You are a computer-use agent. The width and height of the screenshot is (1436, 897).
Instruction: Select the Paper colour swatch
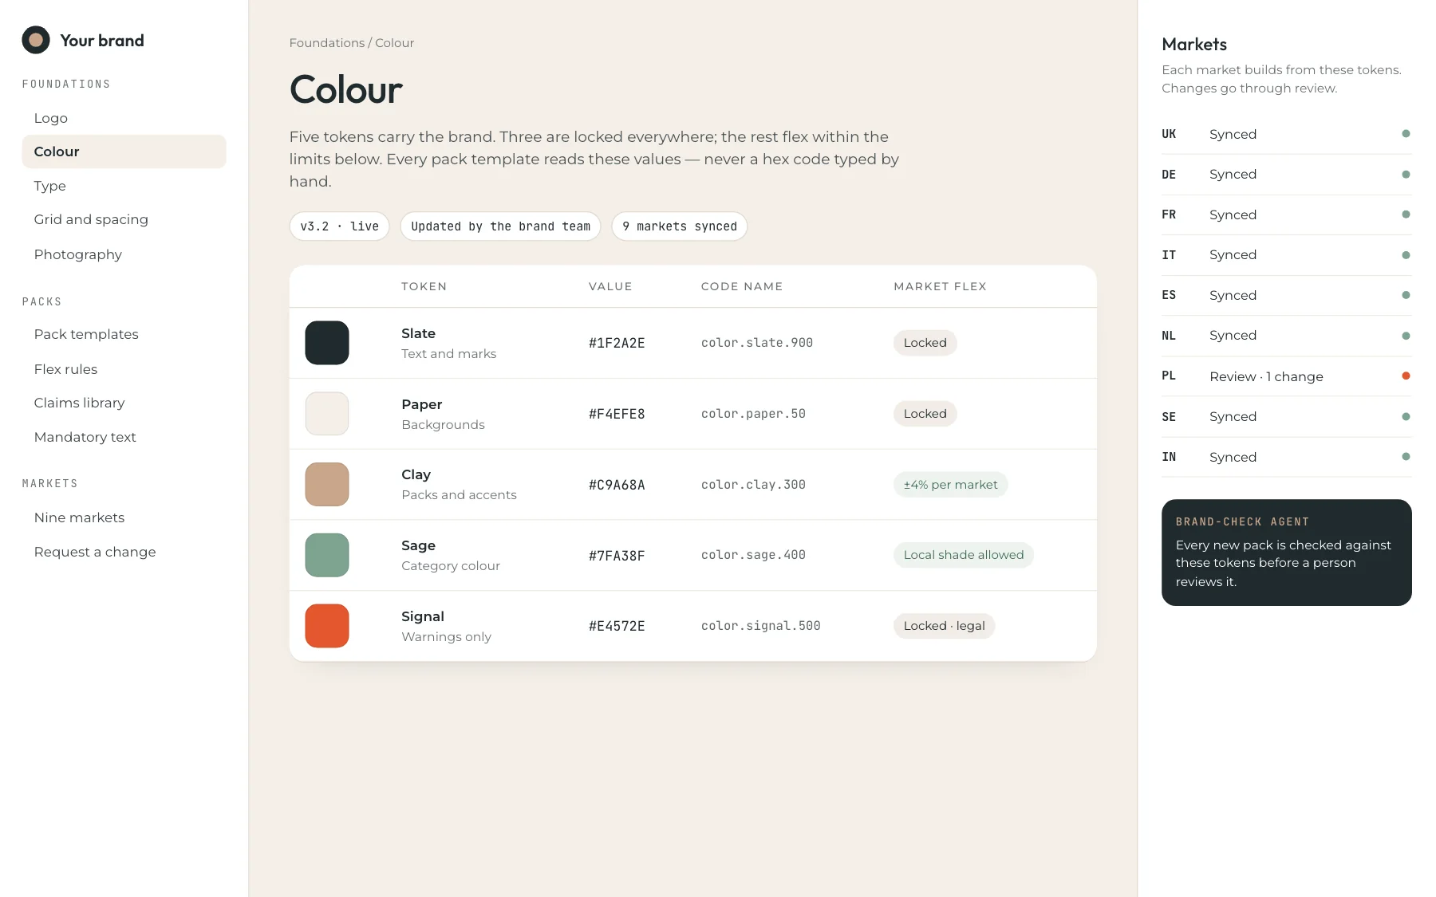click(327, 414)
